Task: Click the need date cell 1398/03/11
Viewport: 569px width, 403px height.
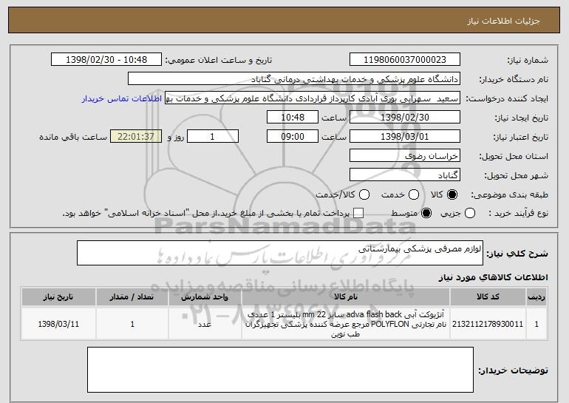Action: pos(58,324)
